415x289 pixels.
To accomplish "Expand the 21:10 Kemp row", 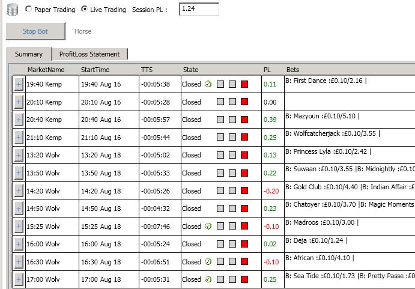I will coord(19,138).
